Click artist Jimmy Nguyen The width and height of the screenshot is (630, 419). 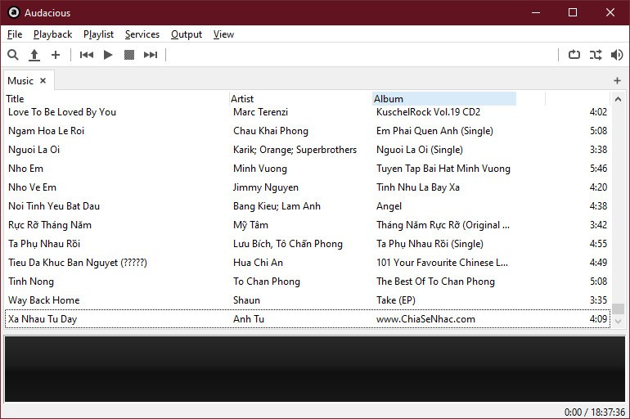[266, 187]
